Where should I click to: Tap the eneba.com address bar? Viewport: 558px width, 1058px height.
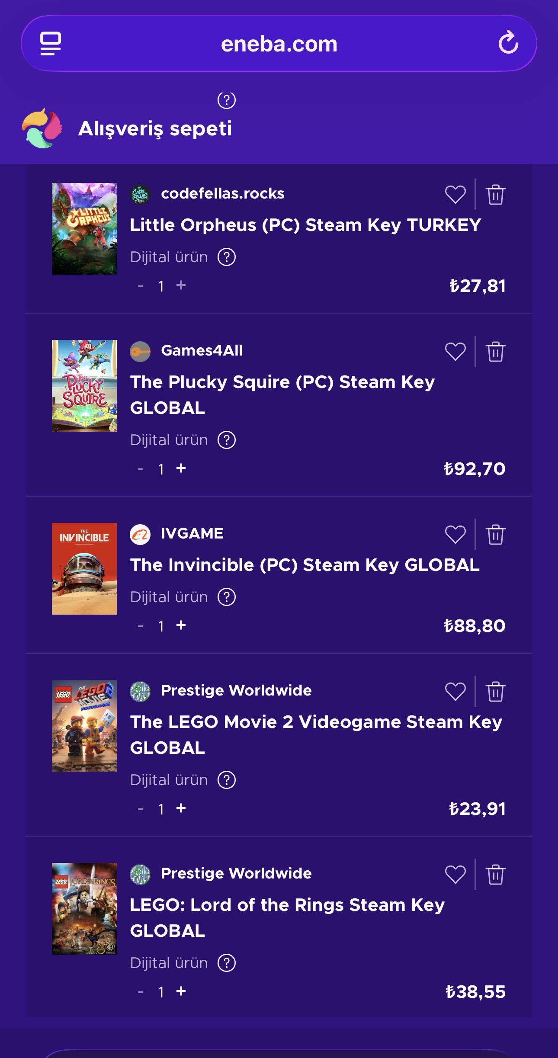point(279,44)
